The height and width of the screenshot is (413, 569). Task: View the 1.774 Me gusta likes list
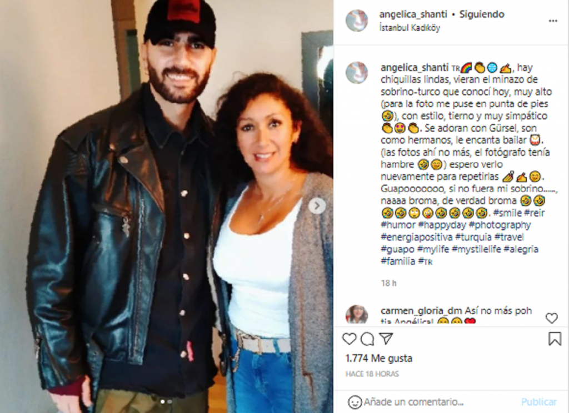pyautogui.click(x=379, y=358)
